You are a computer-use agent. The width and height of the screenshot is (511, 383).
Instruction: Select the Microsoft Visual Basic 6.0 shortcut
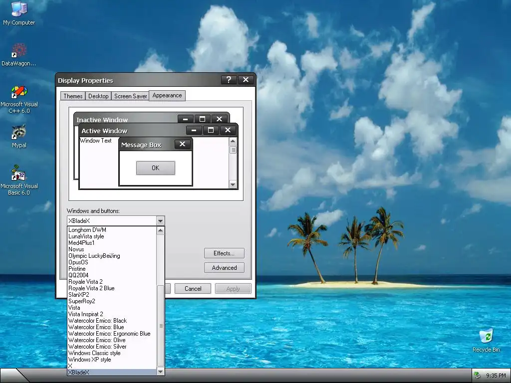click(19, 180)
